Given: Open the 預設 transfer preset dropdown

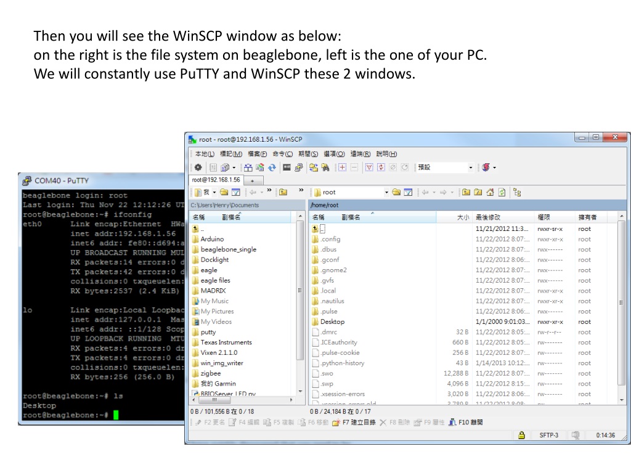Looking at the screenshot, I should tap(470, 168).
